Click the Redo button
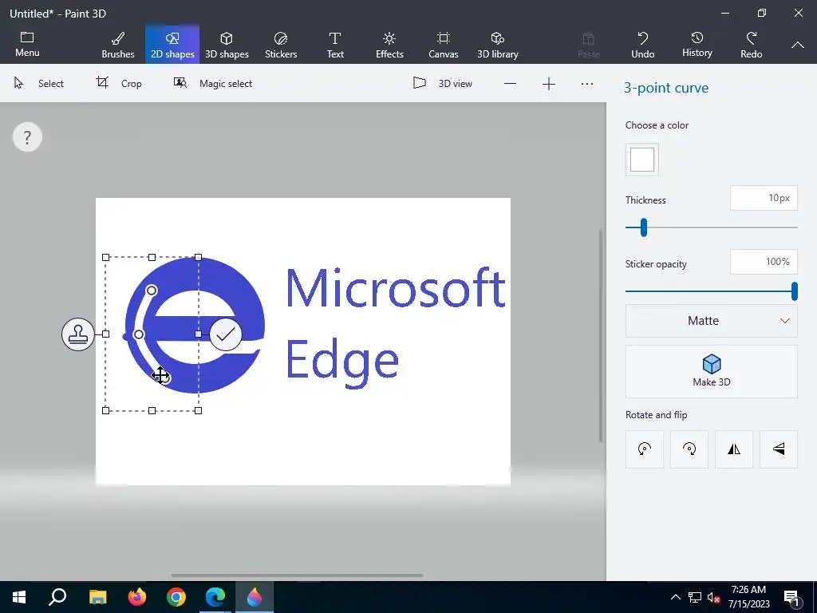This screenshot has height=613, width=817. [x=752, y=45]
